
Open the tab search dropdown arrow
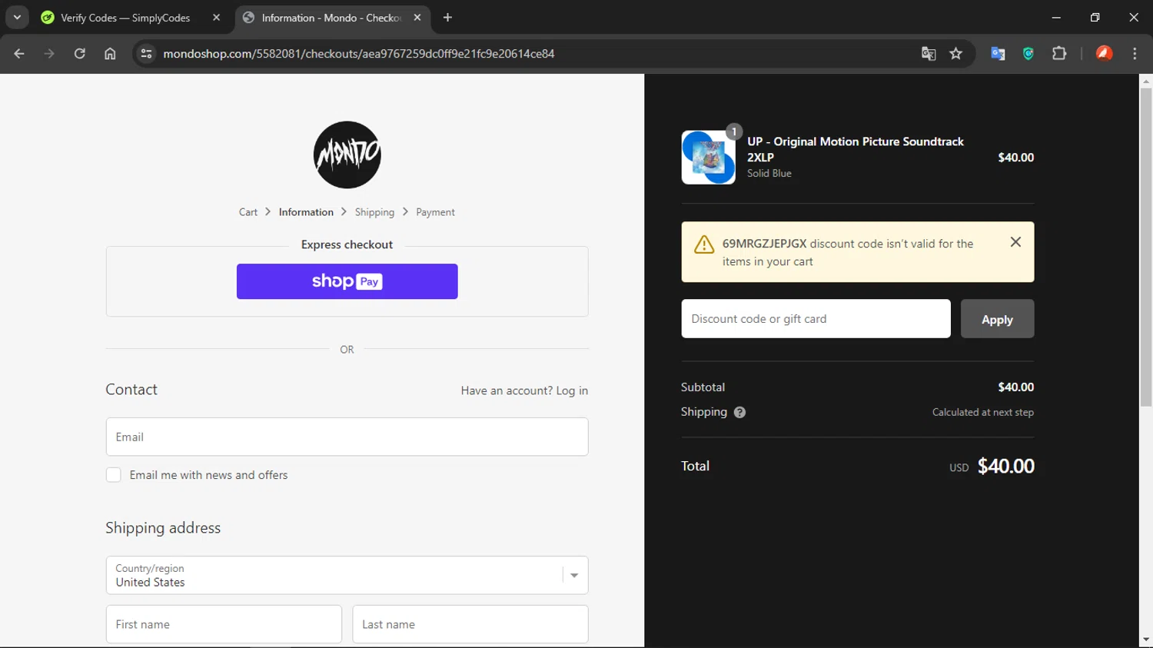17,17
